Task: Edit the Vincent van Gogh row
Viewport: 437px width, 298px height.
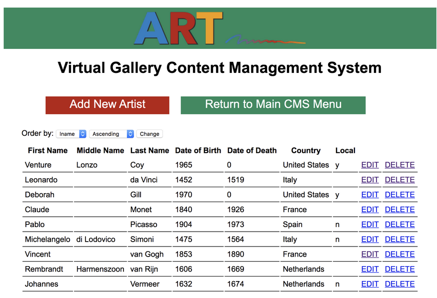Action: click(370, 254)
